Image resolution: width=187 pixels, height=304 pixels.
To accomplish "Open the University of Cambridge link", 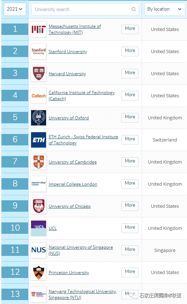I will pyautogui.click(x=73, y=162).
